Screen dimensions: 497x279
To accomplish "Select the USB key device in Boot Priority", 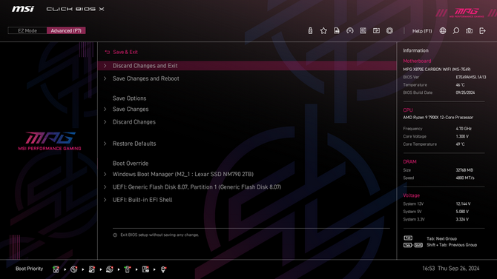I will (x=128, y=269).
